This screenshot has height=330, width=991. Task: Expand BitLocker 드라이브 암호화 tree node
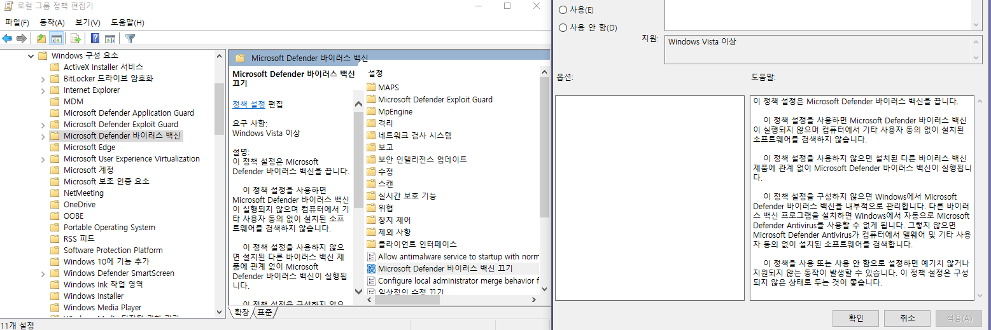[43, 78]
